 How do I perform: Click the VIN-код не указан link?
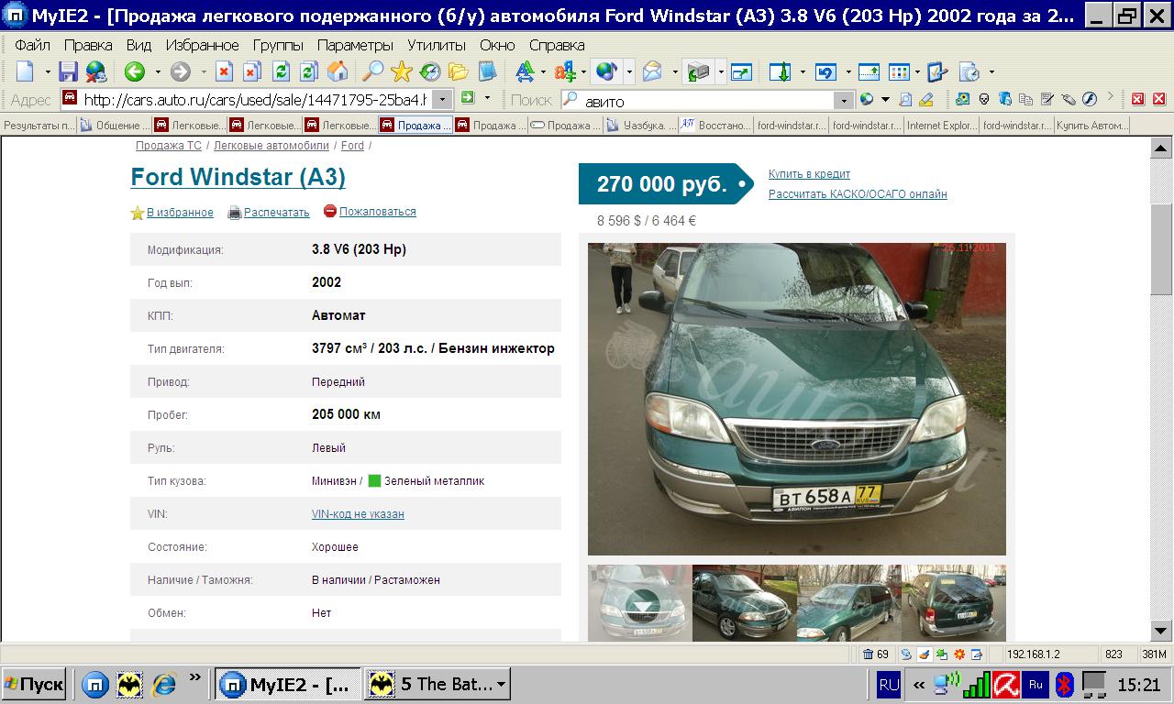click(358, 514)
